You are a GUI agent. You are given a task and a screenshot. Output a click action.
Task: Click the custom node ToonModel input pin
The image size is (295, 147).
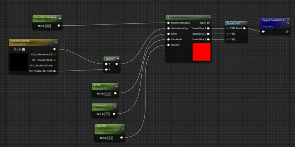pyautogui.click(x=168, y=39)
